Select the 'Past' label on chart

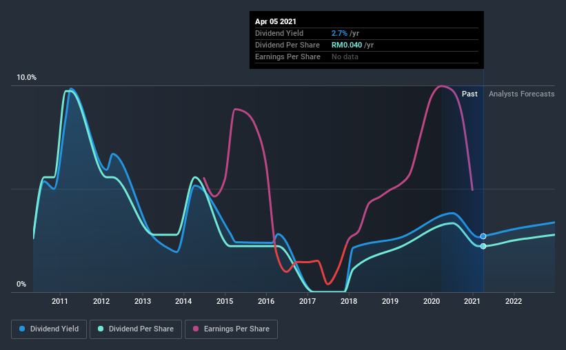pos(469,94)
